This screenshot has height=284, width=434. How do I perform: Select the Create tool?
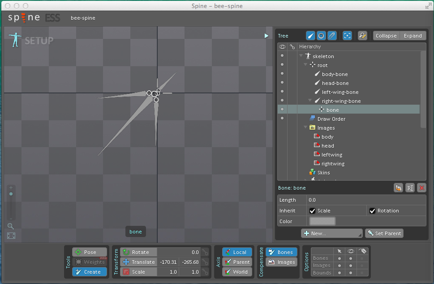point(90,272)
